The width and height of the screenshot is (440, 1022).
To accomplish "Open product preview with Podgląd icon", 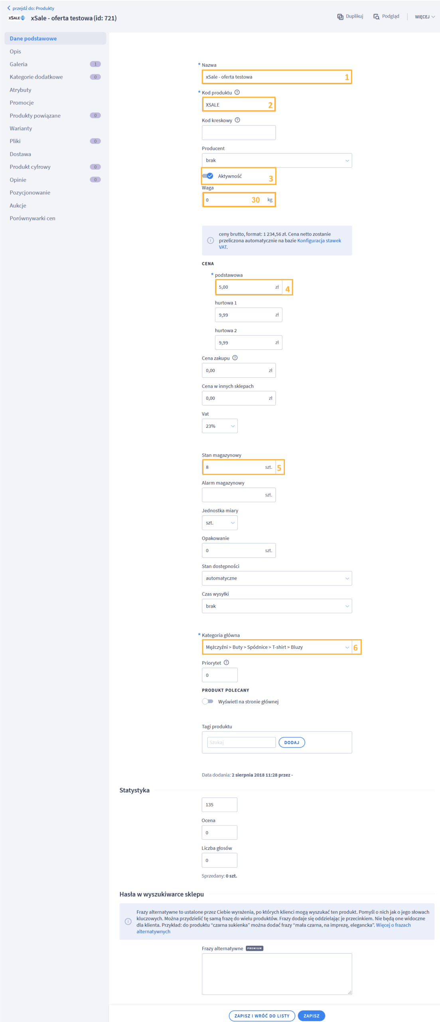I will [376, 17].
